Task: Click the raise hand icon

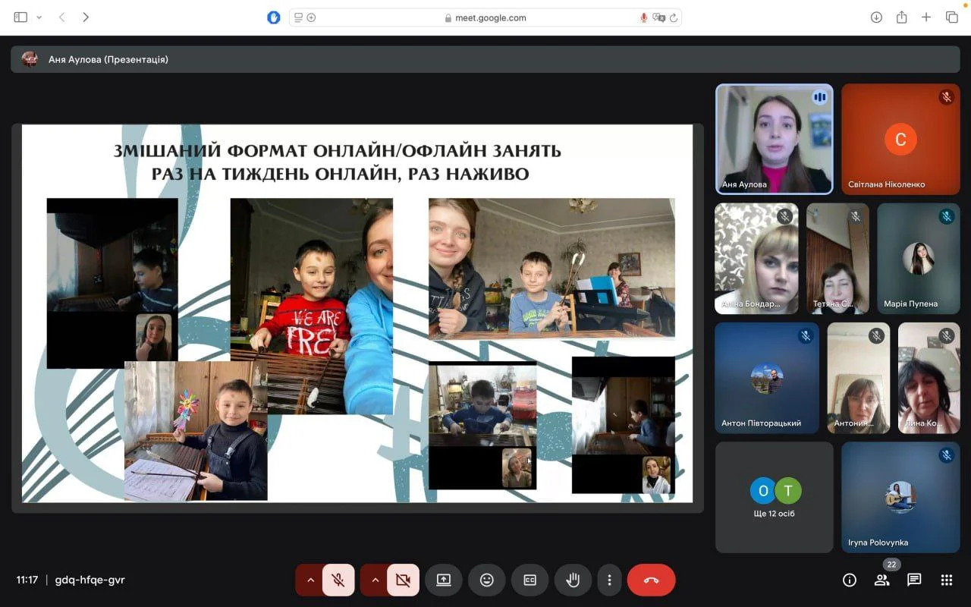Action: click(x=573, y=580)
